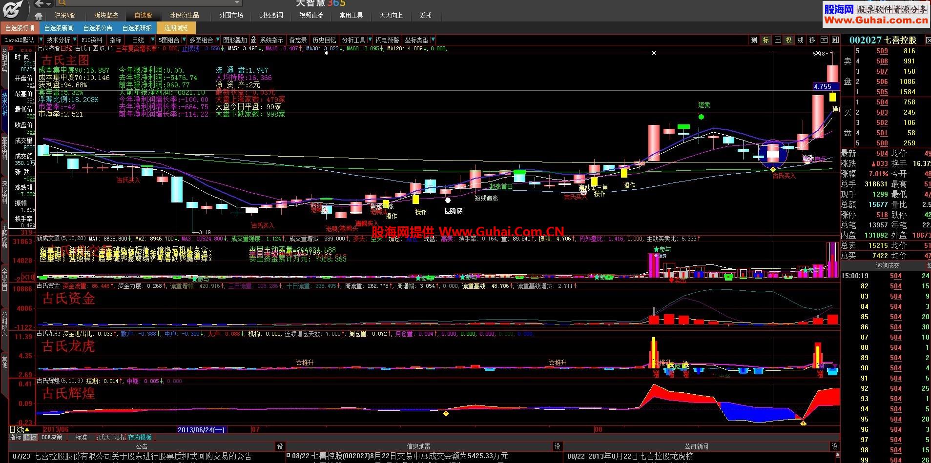Choose the 标准 template
The height and width of the screenshot is (463, 931).
[81, 438]
